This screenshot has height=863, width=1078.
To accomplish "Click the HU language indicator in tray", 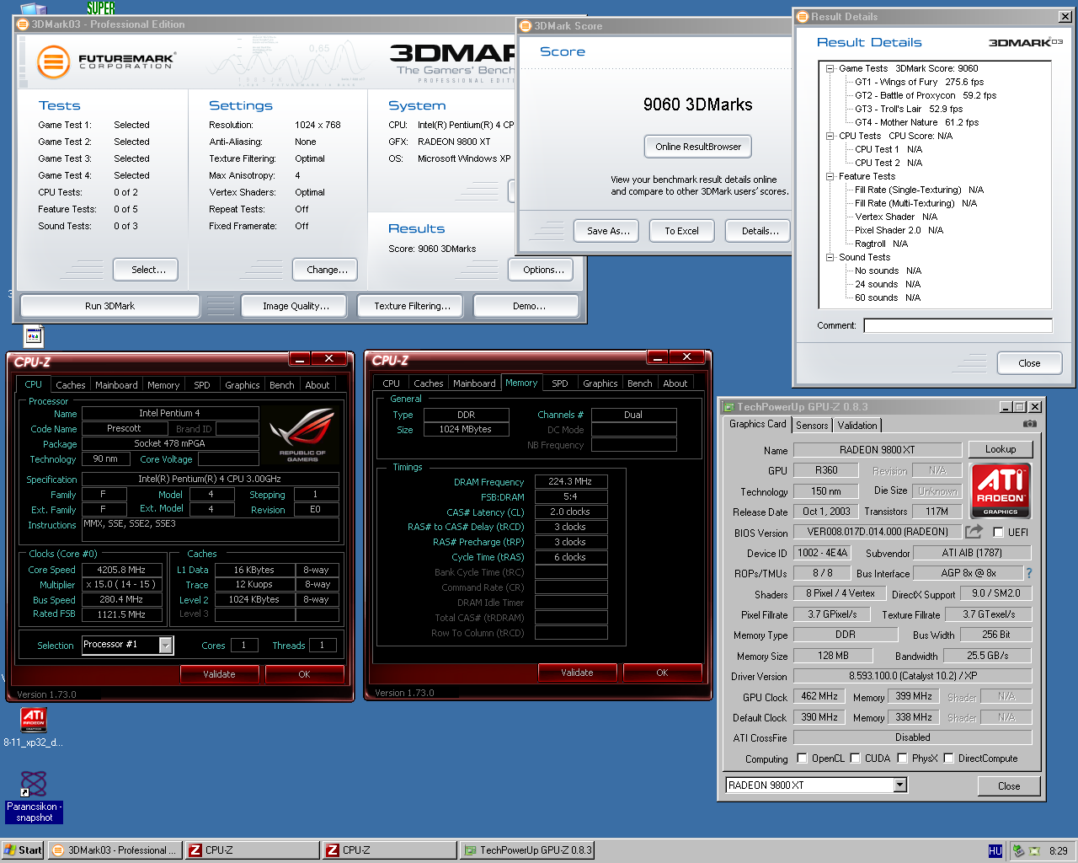I will 995,851.
